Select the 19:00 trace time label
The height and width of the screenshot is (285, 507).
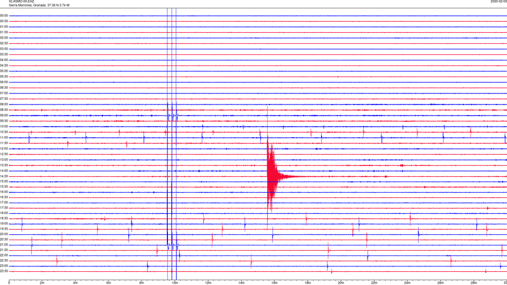[4, 224]
